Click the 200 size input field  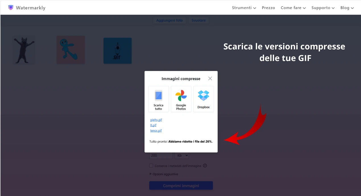(x=161, y=156)
